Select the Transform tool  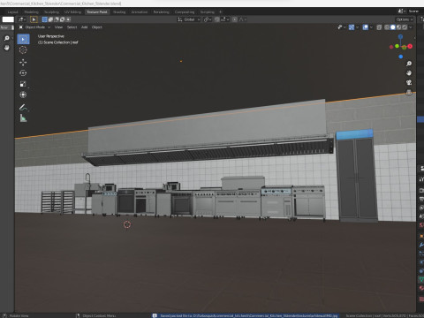tap(23, 95)
